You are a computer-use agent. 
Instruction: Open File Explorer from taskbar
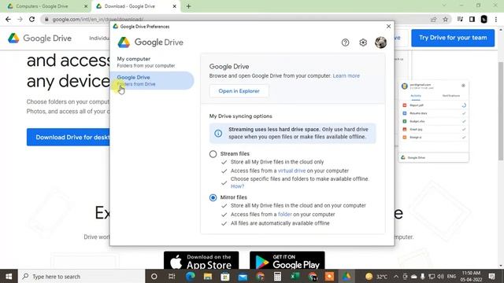point(208,276)
